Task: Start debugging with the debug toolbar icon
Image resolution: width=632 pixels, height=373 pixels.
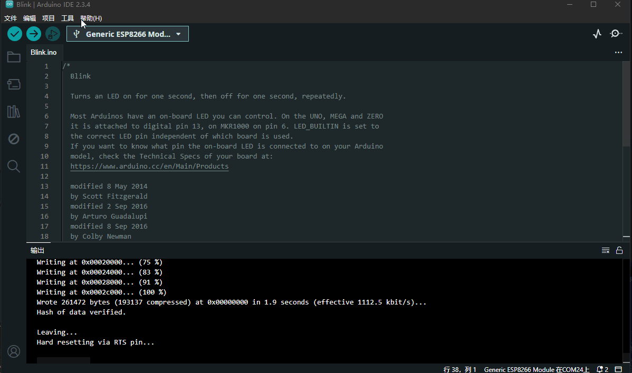Action: tap(52, 33)
